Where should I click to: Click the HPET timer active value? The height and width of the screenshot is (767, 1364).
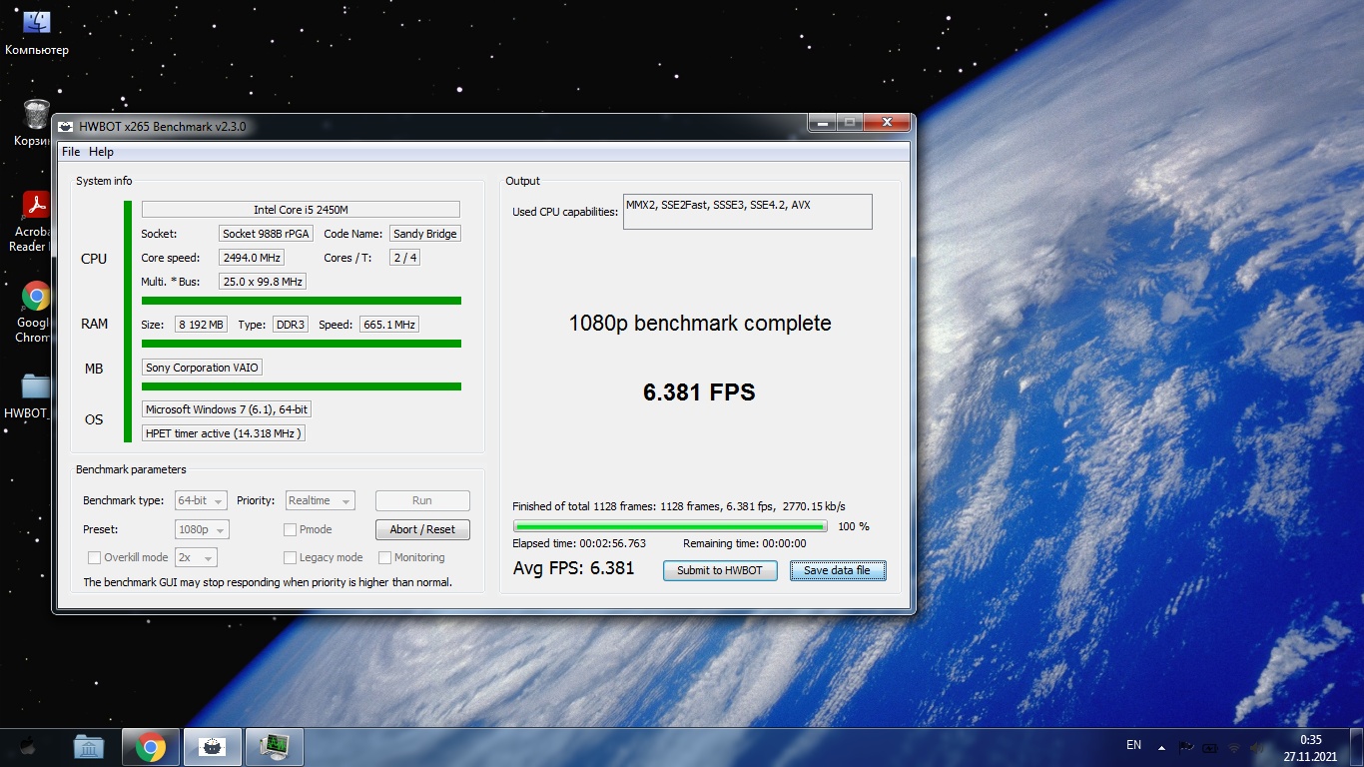click(x=224, y=433)
